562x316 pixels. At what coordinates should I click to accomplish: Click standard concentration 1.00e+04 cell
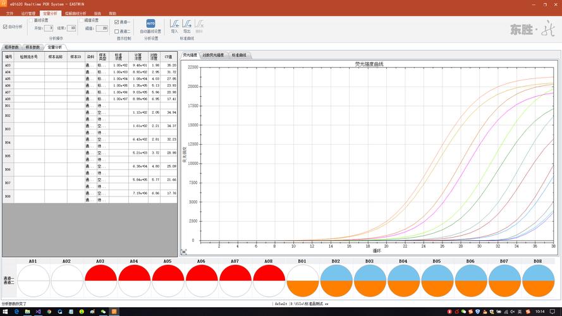coord(119,79)
